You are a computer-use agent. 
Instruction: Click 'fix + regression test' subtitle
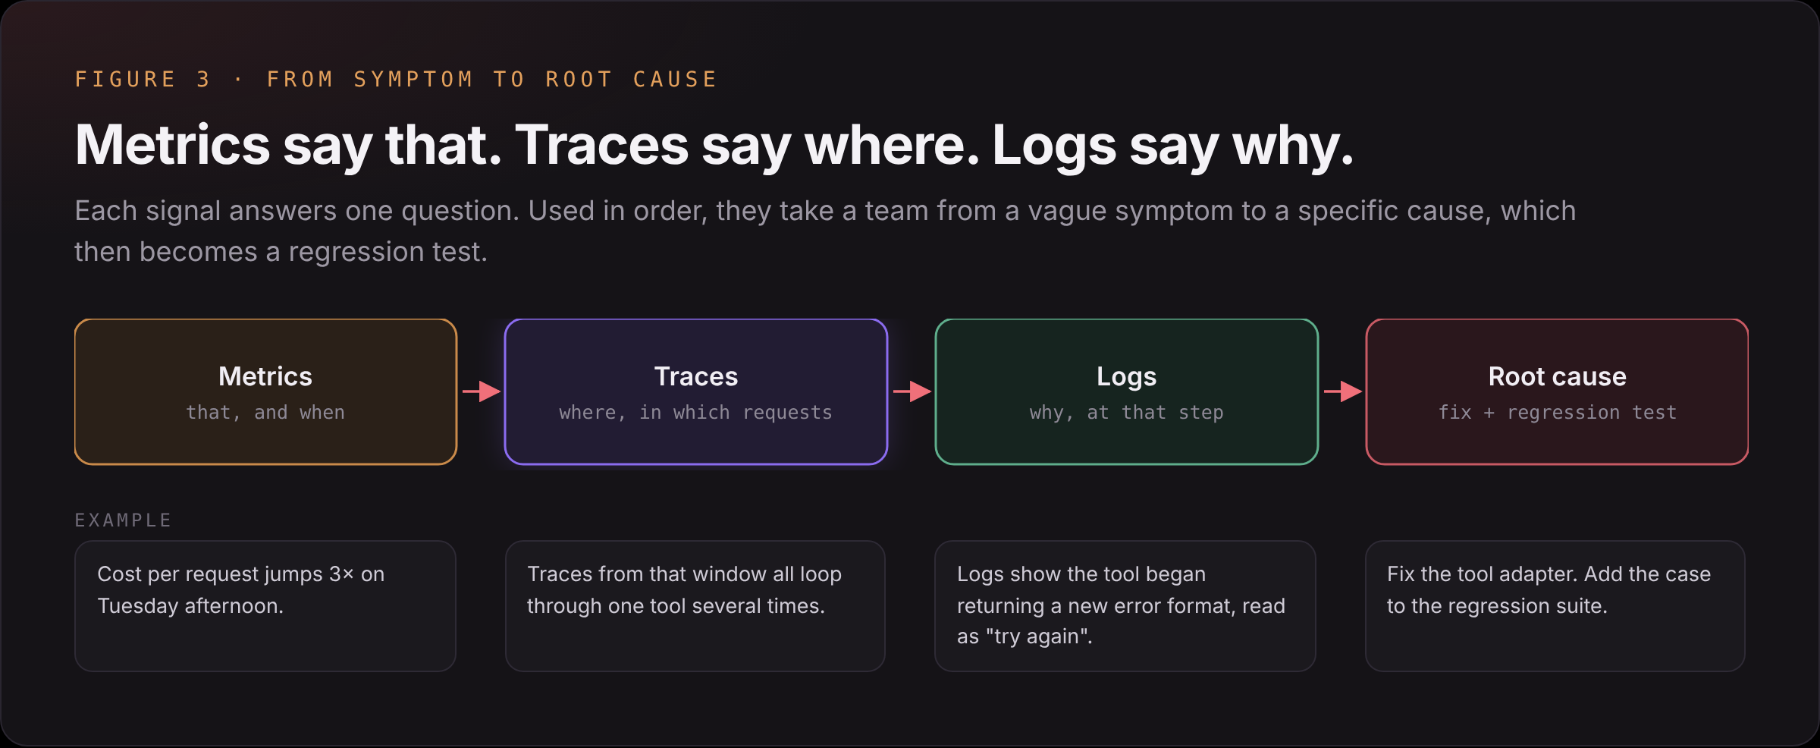pos(1557,413)
